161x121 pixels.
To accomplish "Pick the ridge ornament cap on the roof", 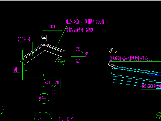I will pos(44,39).
